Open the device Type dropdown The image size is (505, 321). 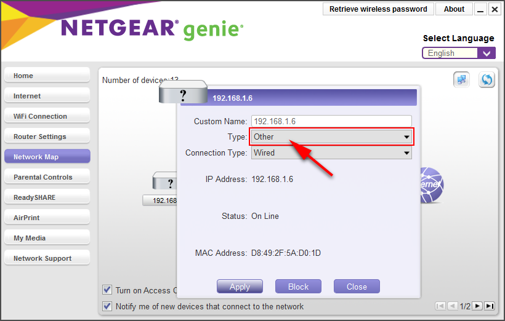tap(331, 137)
